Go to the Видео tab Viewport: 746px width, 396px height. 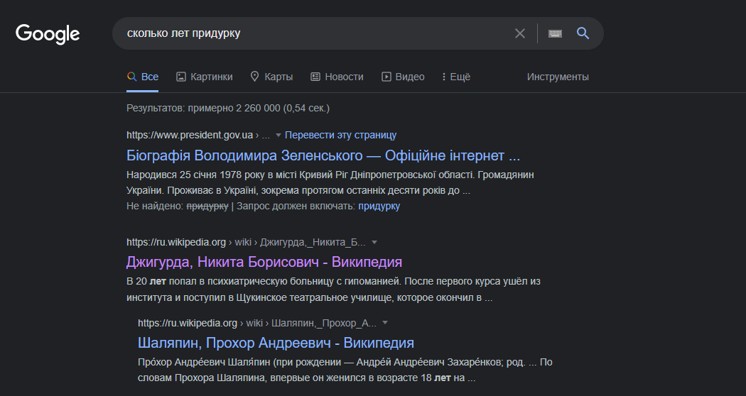click(x=403, y=77)
